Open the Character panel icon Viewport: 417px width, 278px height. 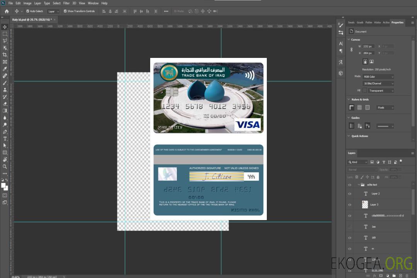[341, 44]
